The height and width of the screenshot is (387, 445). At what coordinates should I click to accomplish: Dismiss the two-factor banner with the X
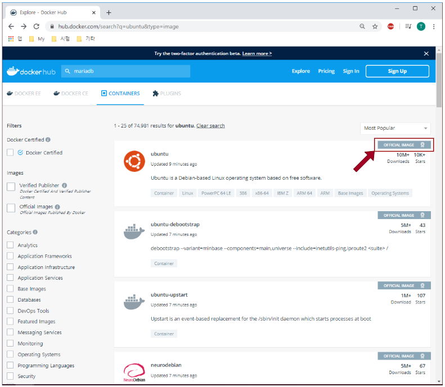pos(426,53)
